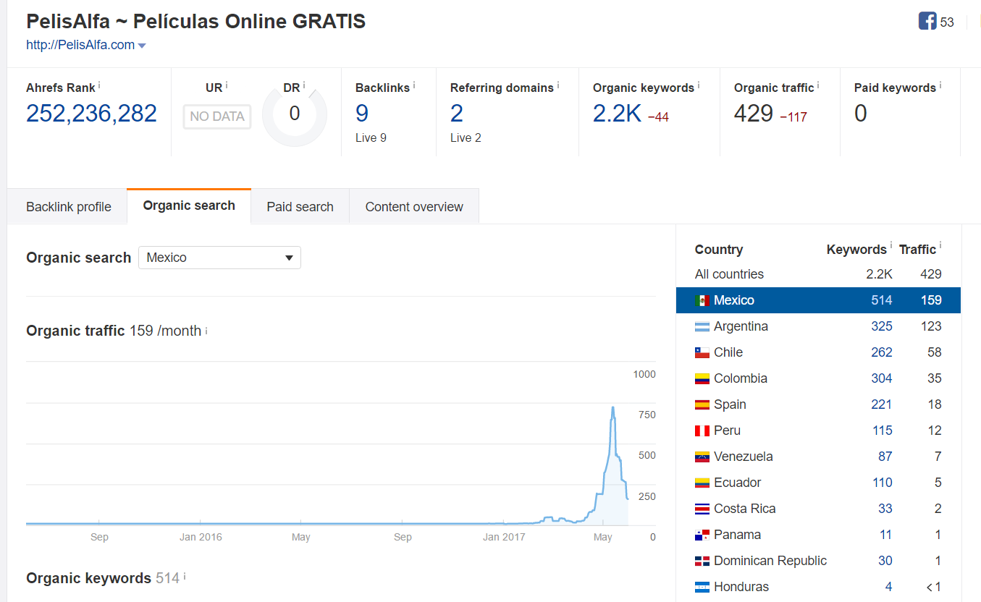Click the Colombia flag icon
981x602 pixels.
tap(702, 378)
